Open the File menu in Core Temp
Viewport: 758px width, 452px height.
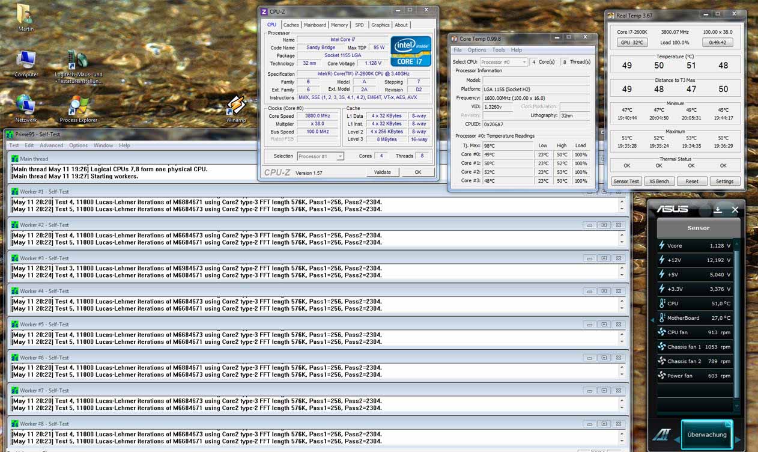[x=458, y=50]
